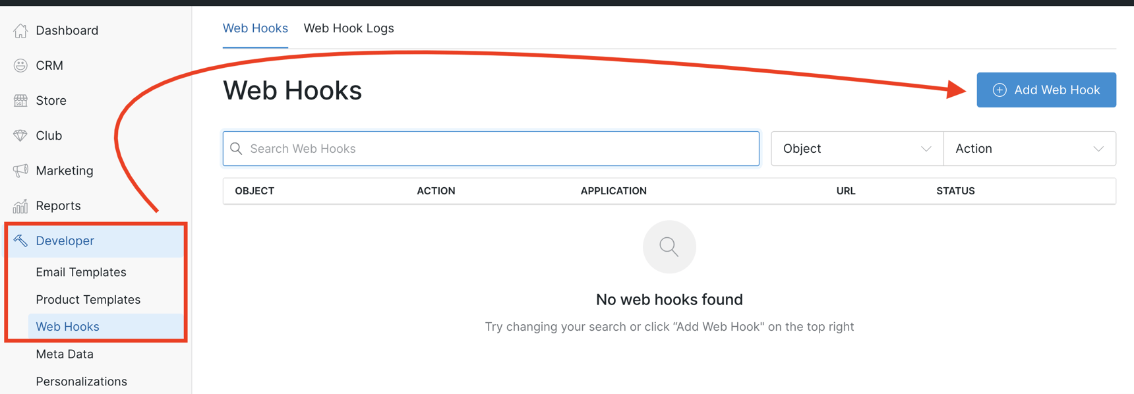1134x394 pixels.
Task: Click the Club diamond icon
Action: click(20, 135)
